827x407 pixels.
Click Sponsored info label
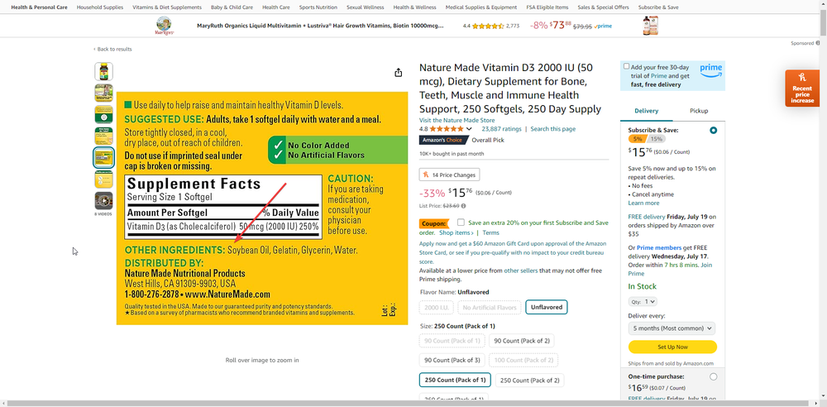coord(805,43)
